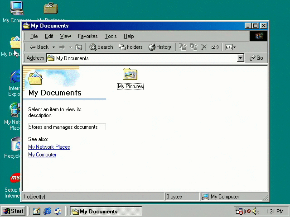
Task: Go up one folder level
Action: click(78, 47)
